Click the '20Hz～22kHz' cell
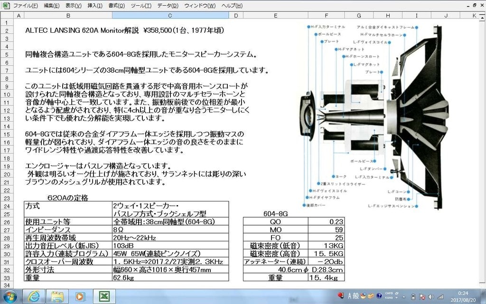 click(x=170, y=238)
